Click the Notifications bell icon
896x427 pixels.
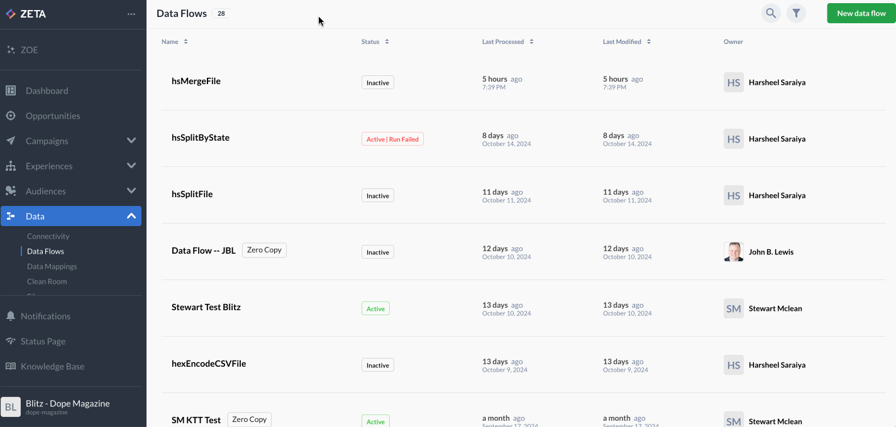pos(11,316)
